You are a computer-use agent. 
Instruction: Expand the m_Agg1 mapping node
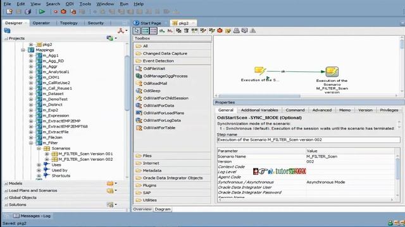click(31, 55)
